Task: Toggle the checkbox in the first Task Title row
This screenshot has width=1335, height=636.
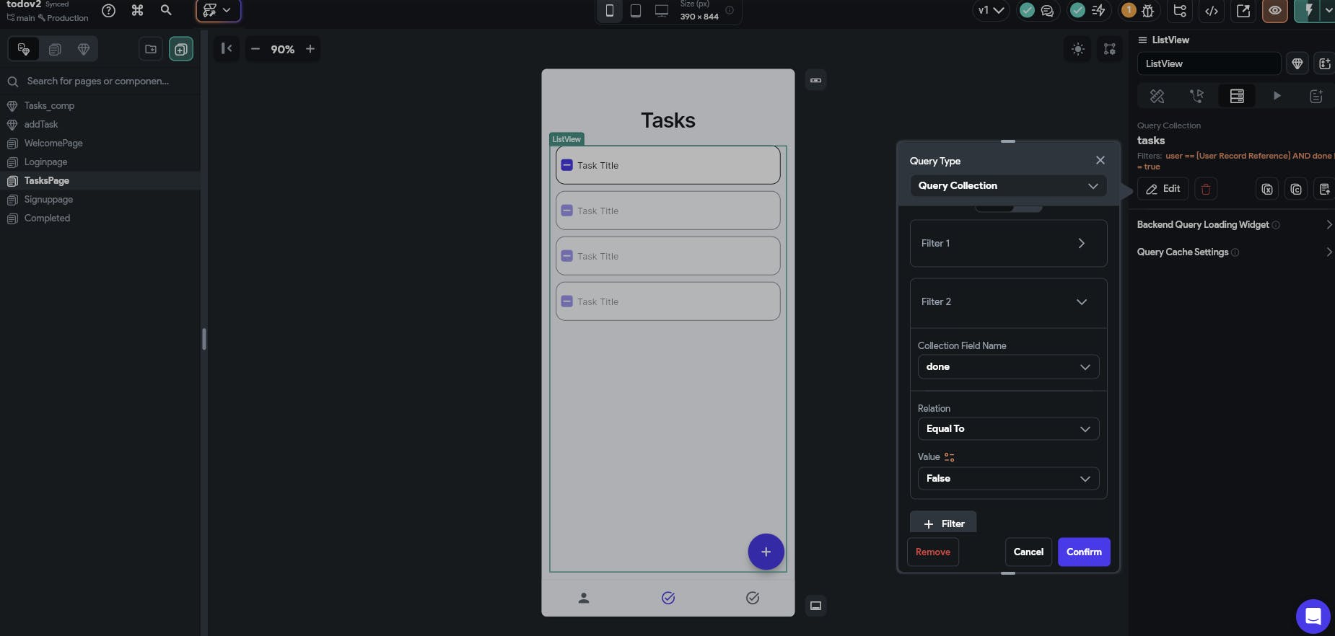Action: click(567, 165)
